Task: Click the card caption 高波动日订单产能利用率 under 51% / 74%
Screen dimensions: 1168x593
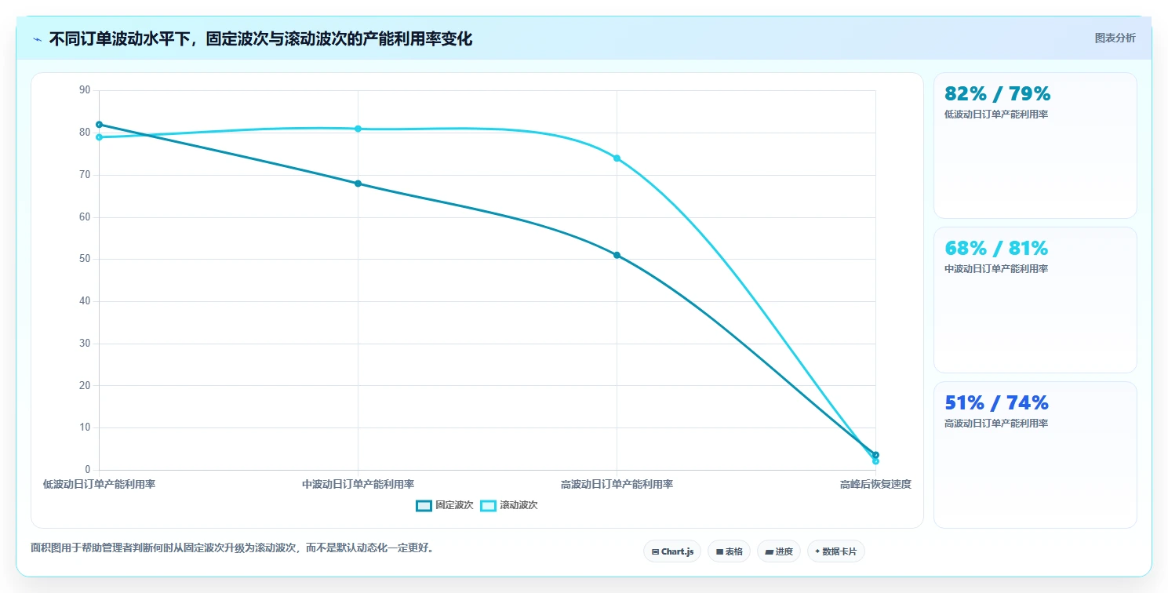Action: click(x=996, y=423)
